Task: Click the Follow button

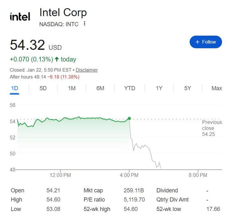Action: point(206,42)
